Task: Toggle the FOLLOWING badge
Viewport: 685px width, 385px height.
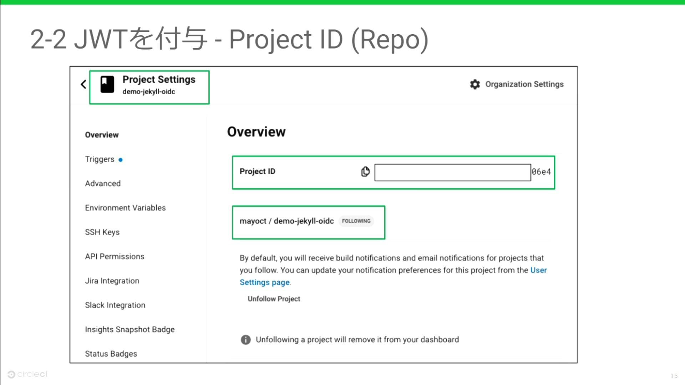Action: pyautogui.click(x=356, y=221)
